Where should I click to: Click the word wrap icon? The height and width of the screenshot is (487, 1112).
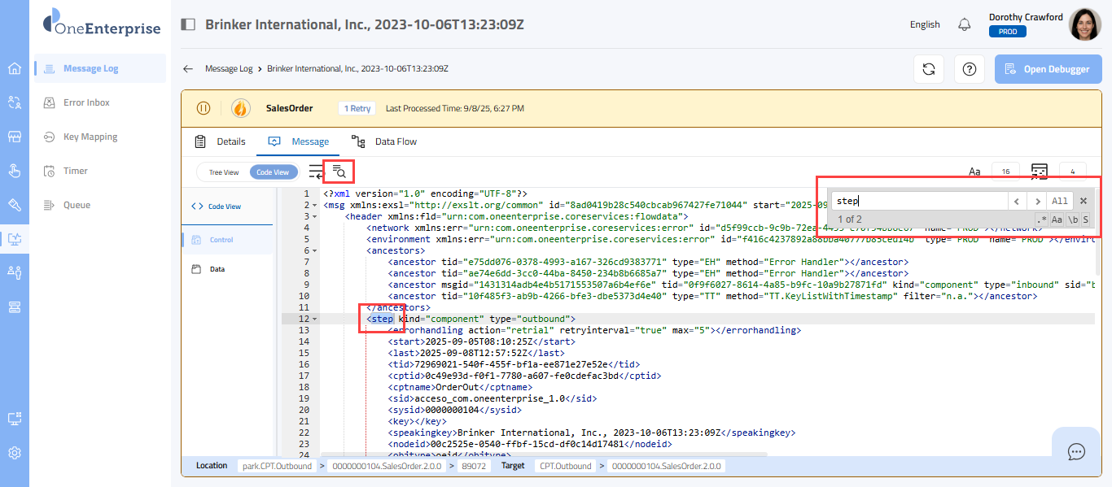point(316,171)
